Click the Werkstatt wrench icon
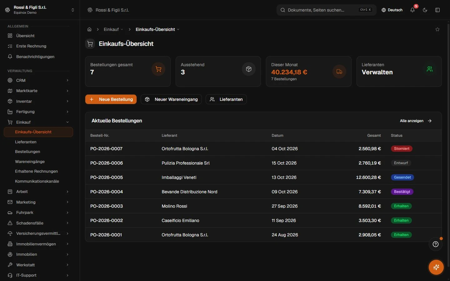 click(x=10, y=265)
